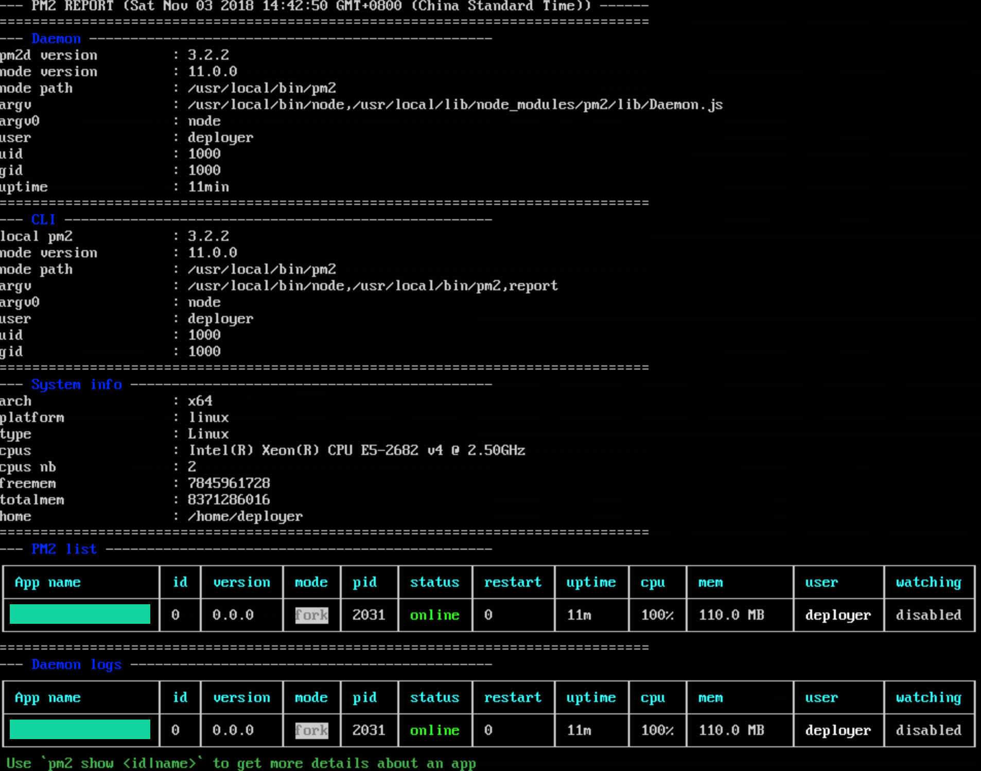Image resolution: width=981 pixels, height=771 pixels.
Task: Click the blue 'System info' heading
Action: [77, 384]
